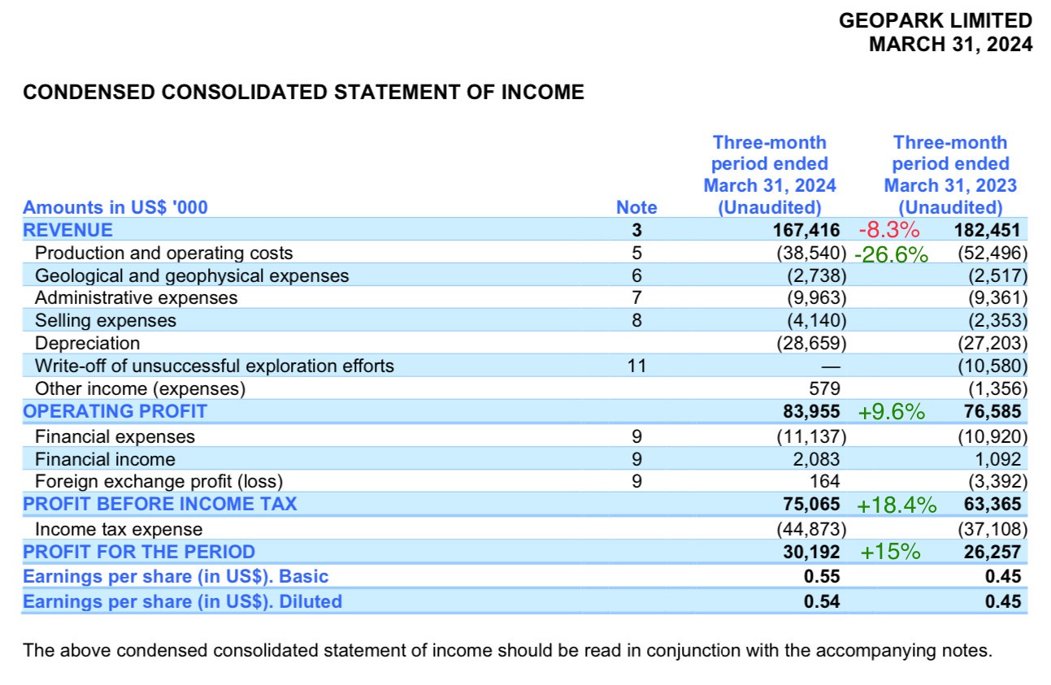Click the Selling expenses label
The width and height of the screenshot is (1051, 685).
(x=105, y=320)
